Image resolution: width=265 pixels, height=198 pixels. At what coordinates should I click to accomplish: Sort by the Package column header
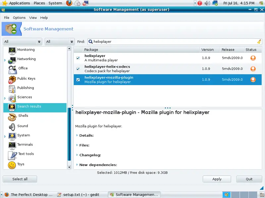141,49
